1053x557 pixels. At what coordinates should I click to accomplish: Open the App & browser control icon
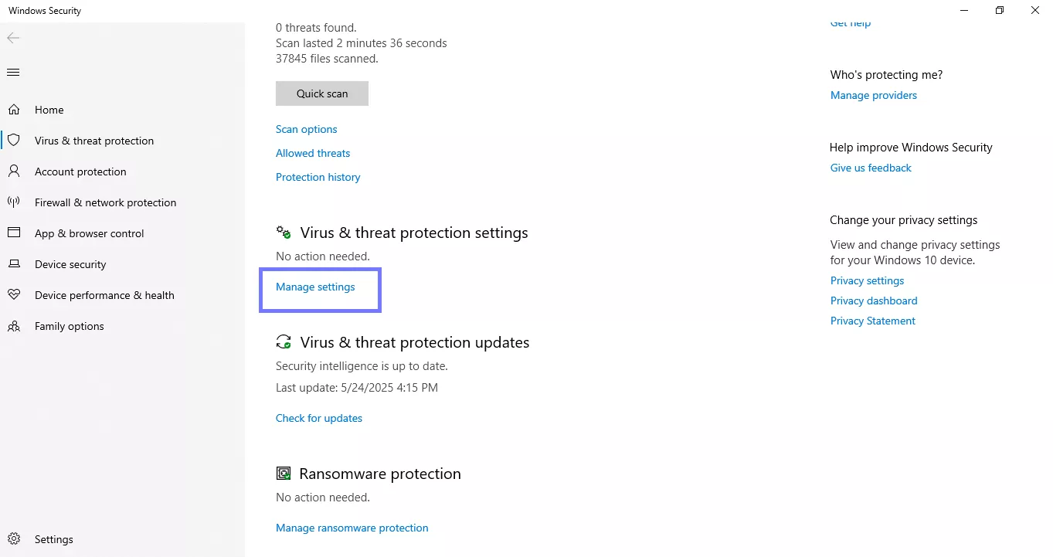click(13, 233)
